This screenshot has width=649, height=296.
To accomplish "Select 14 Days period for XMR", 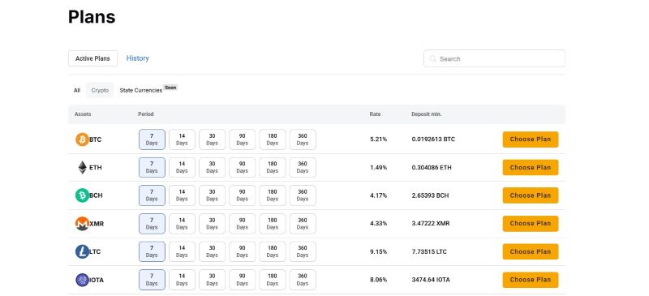I will [182, 224].
